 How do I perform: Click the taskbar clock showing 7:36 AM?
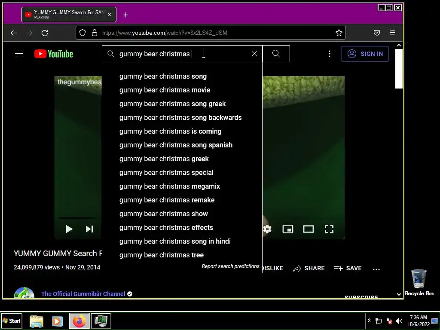pyautogui.click(x=418, y=321)
